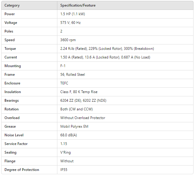The image size is (195, 176).
Task: Select the Mobil Polyrex EM value
Action: coord(74,126)
